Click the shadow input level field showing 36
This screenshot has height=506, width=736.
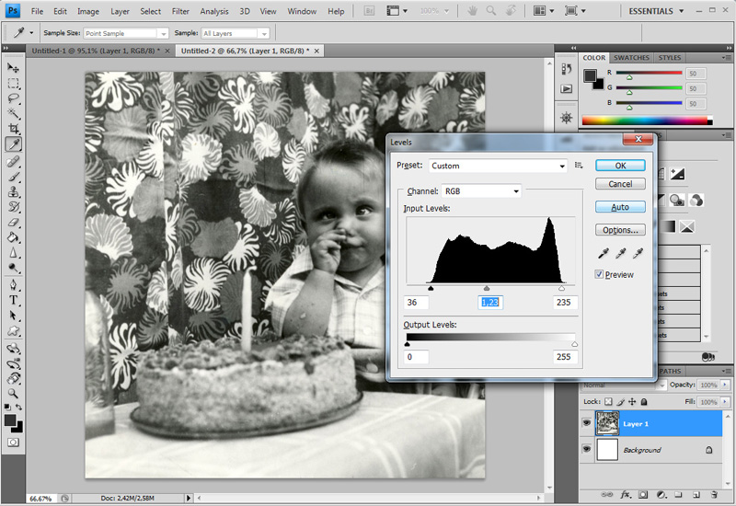416,302
